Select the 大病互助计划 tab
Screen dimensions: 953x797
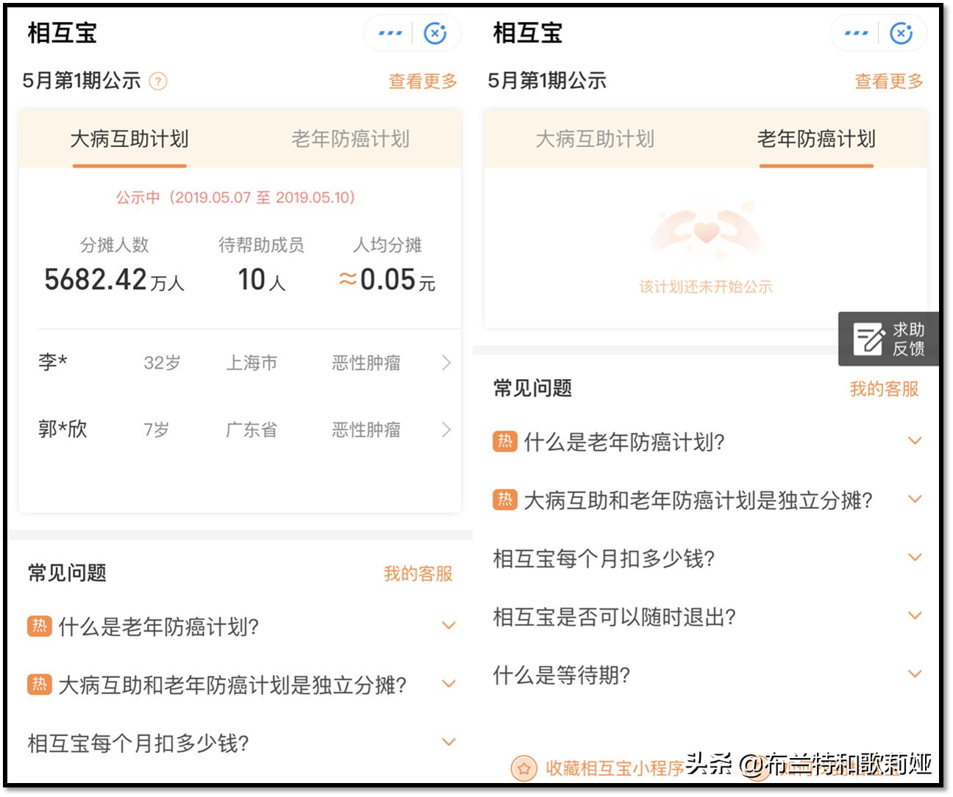click(x=129, y=140)
